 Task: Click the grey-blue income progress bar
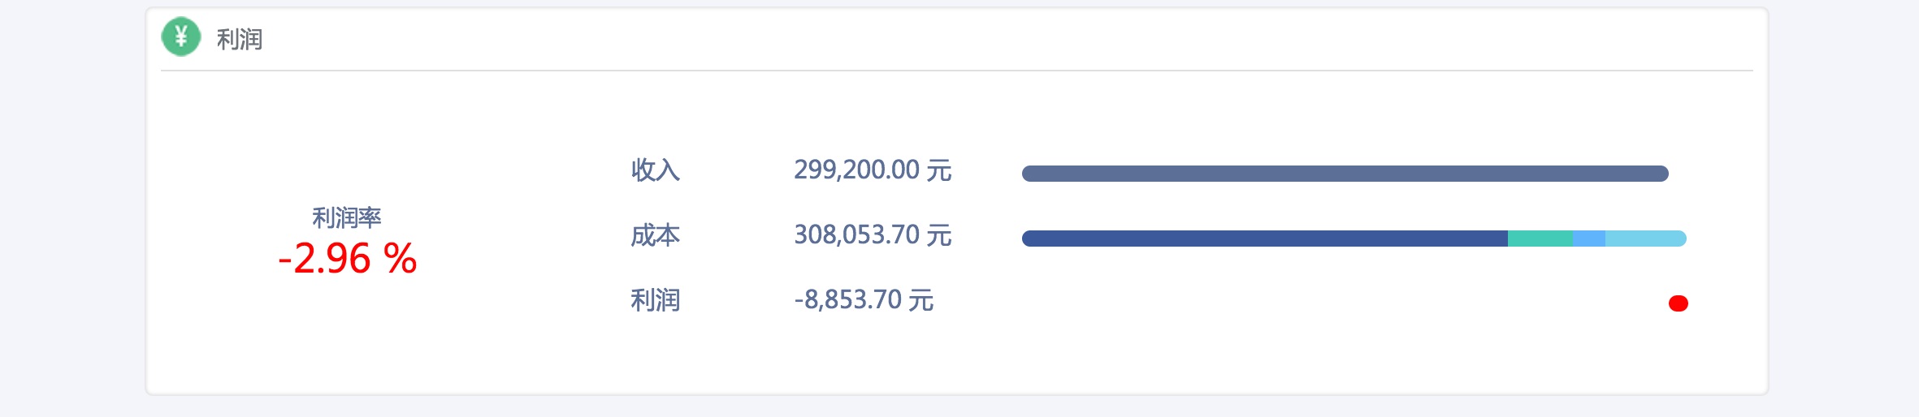click(1345, 174)
